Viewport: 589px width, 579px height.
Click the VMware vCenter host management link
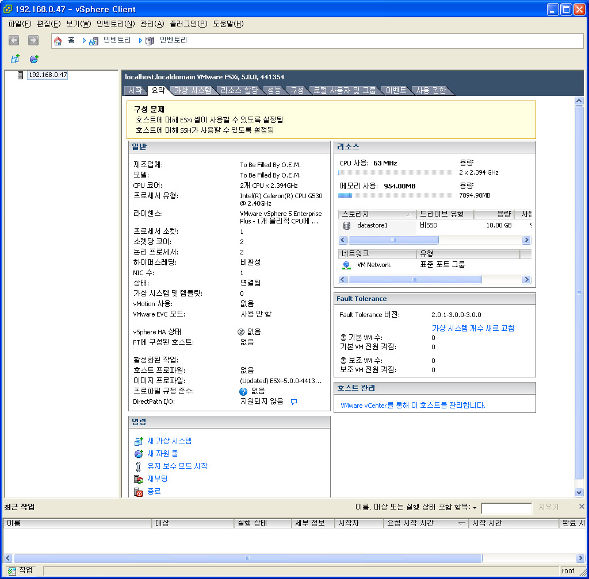pos(413,406)
